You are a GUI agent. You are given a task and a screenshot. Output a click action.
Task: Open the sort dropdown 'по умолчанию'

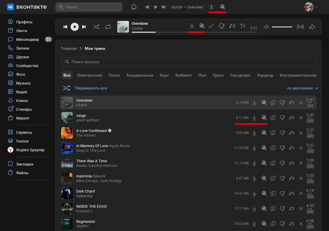[x=302, y=88]
